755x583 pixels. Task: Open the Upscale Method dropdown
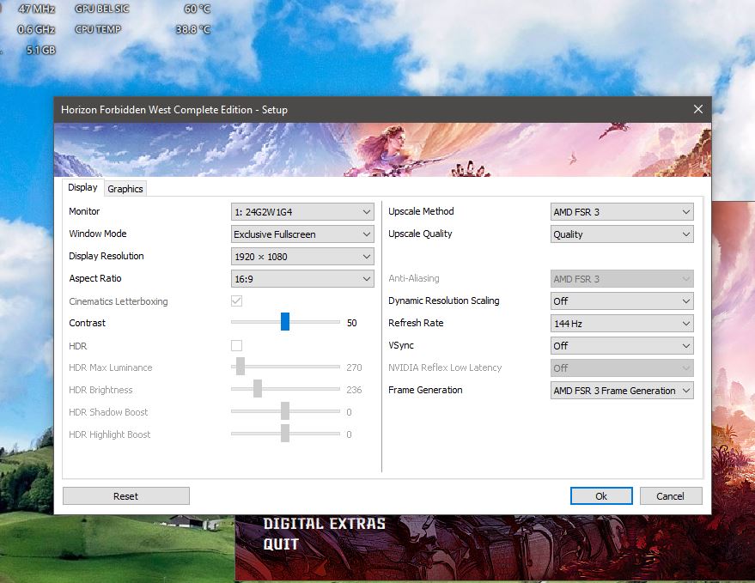622,212
